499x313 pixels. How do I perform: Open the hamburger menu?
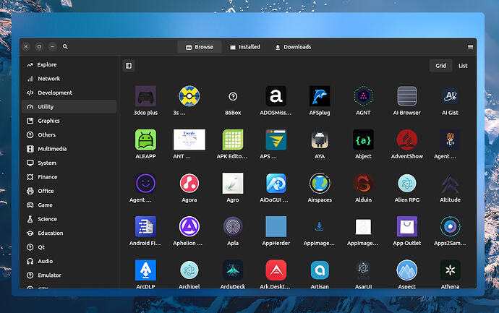(x=470, y=47)
